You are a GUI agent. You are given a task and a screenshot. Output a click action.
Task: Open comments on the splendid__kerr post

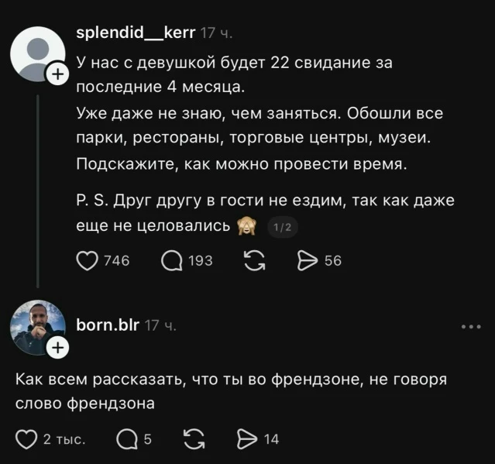click(172, 261)
